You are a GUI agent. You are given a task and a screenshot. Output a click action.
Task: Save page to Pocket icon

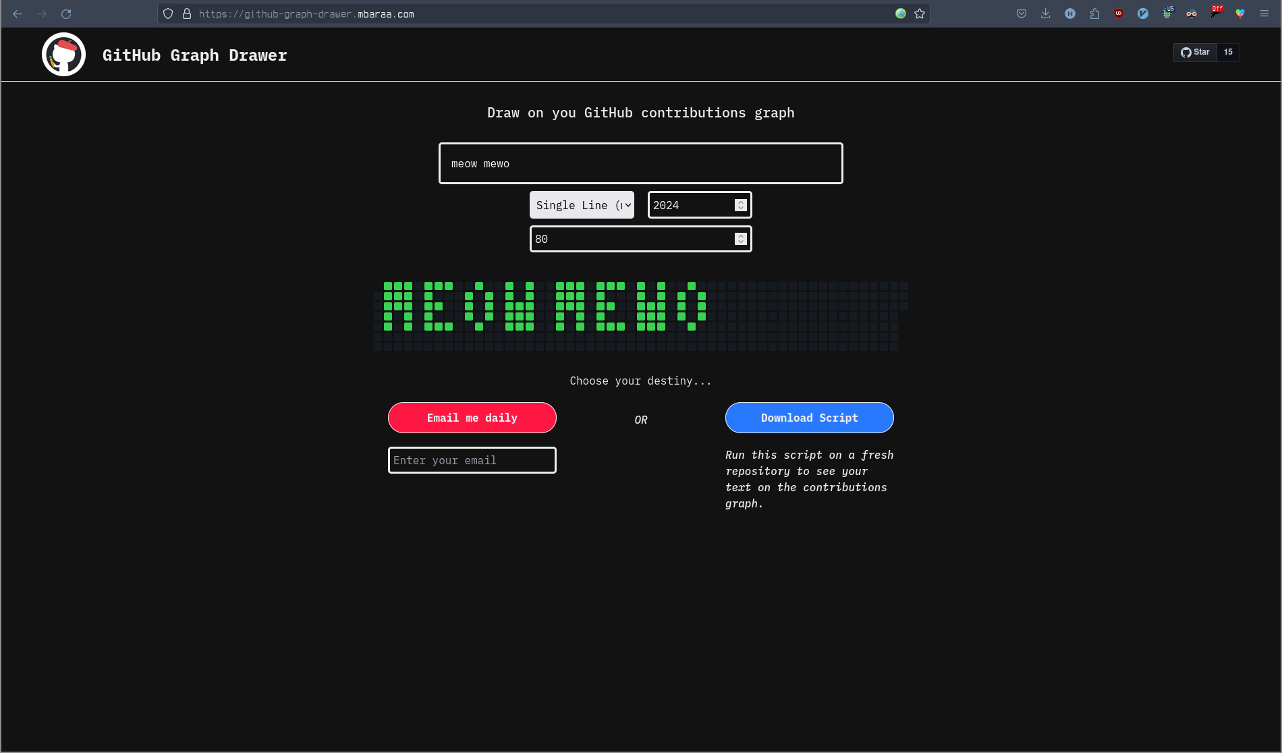[x=1022, y=13]
